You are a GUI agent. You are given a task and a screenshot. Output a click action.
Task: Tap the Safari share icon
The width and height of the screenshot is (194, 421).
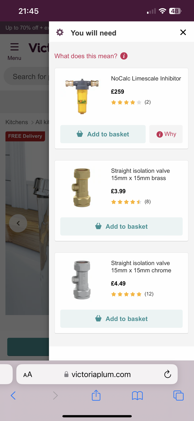pos(96,395)
